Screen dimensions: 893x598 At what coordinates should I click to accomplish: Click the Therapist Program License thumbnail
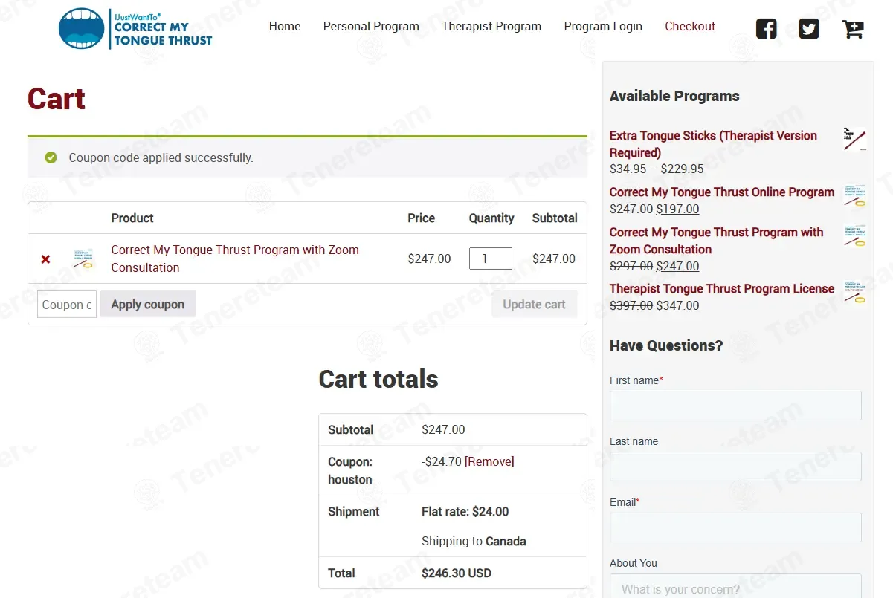coord(854,291)
